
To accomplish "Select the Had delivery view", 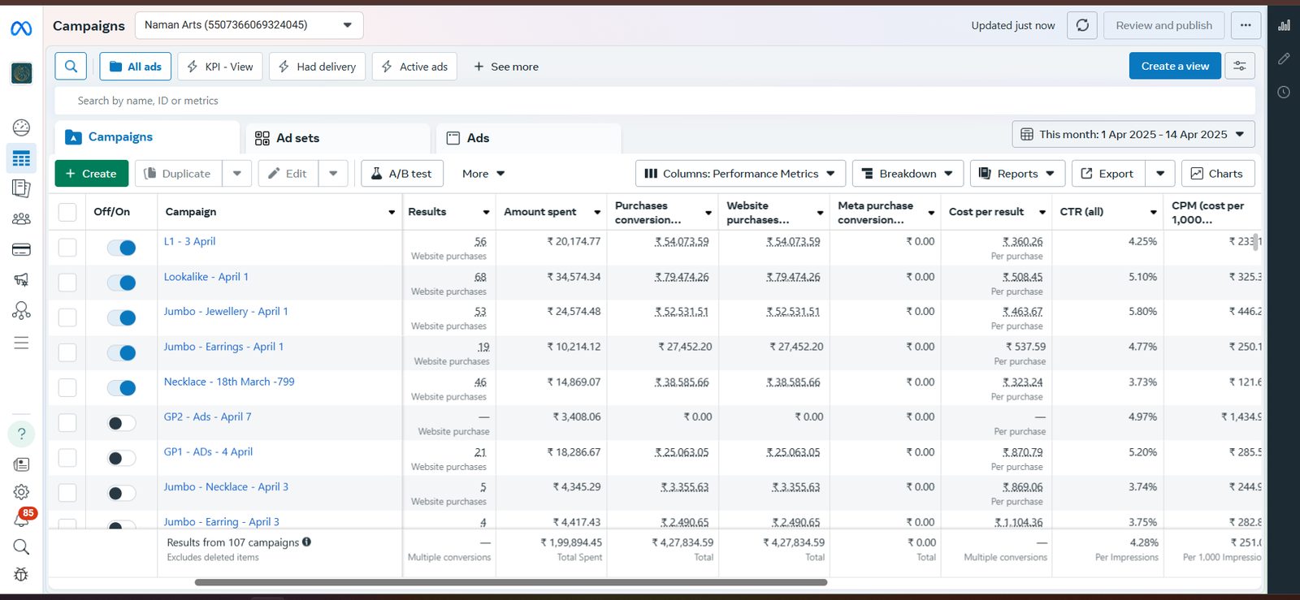I will pyautogui.click(x=317, y=67).
